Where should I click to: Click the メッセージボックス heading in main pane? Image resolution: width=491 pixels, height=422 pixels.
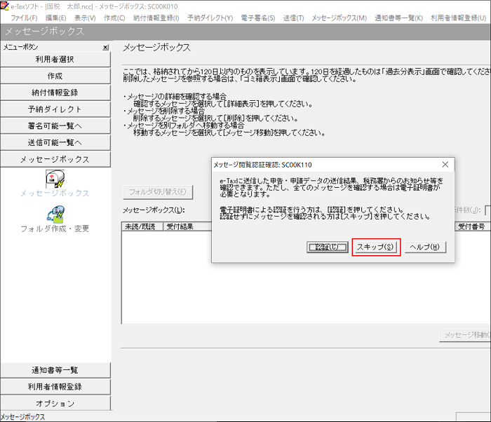coord(156,48)
